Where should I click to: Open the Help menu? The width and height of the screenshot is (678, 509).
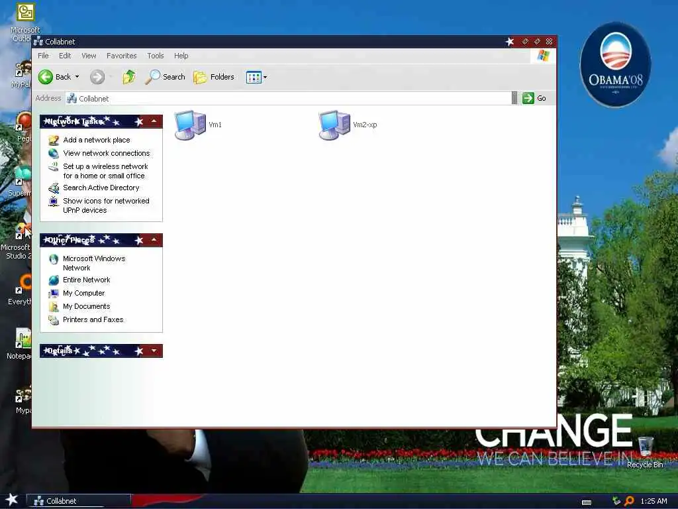pyautogui.click(x=181, y=56)
